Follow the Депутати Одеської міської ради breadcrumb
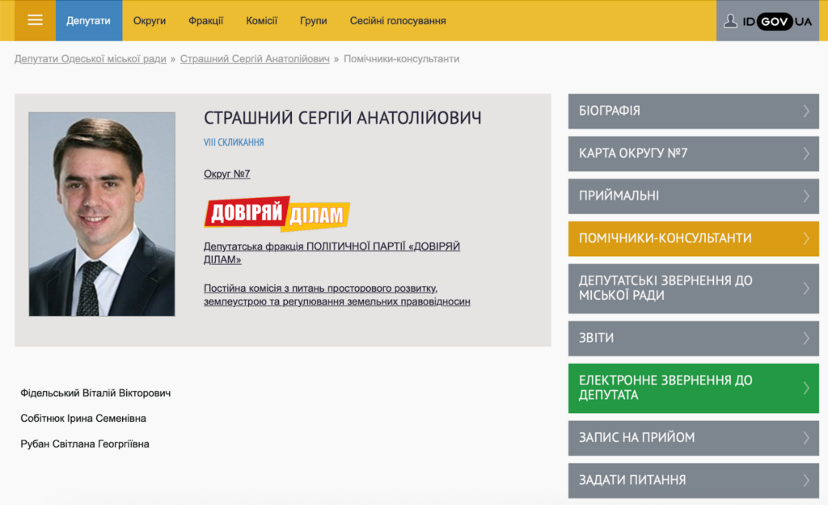 pyautogui.click(x=90, y=59)
